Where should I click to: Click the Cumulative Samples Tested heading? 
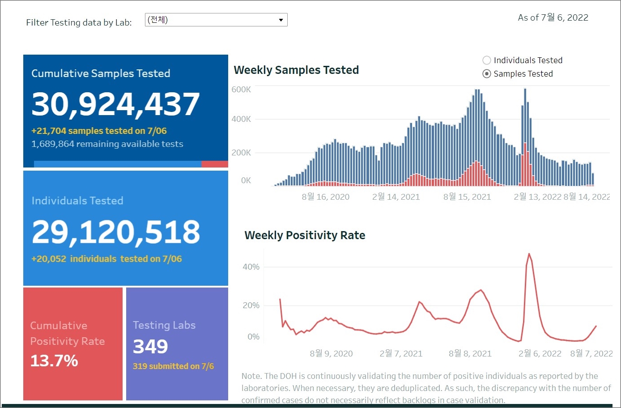pyautogui.click(x=101, y=73)
